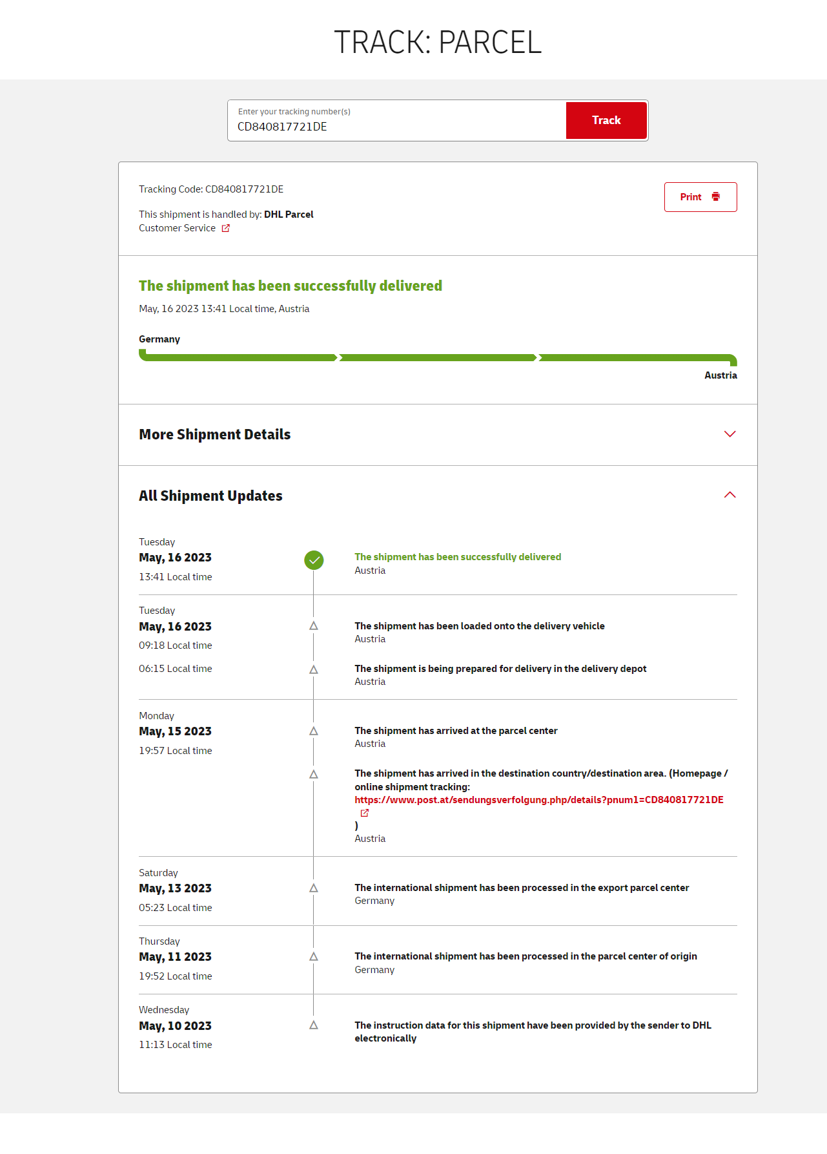Viewport: 827px width, 1154px height.
Task: Collapse All Shipment Updates chevron
Action: 730,495
